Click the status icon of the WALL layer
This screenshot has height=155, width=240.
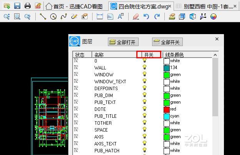[76, 67]
